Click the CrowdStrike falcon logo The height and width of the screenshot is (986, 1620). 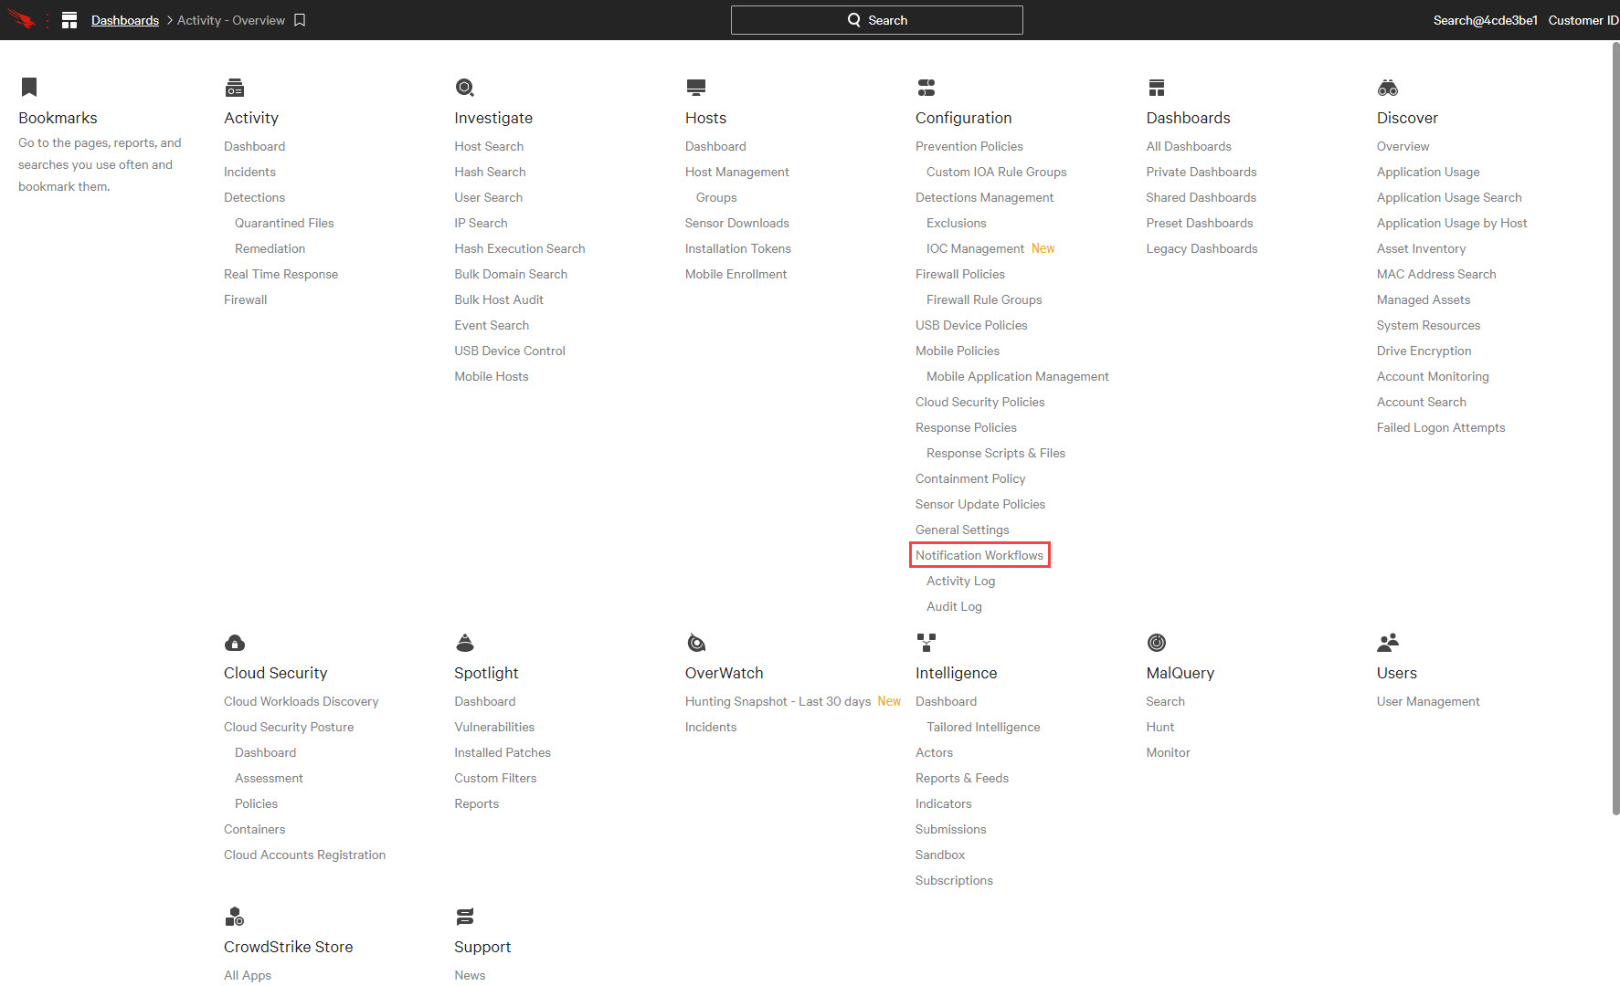pos(20,19)
